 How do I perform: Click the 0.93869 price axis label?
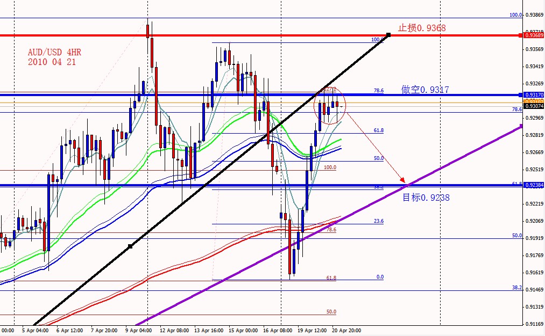(x=534, y=15)
